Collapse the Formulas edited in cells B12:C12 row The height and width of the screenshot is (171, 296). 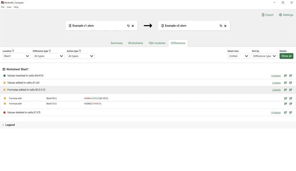pyautogui.click(x=148, y=90)
